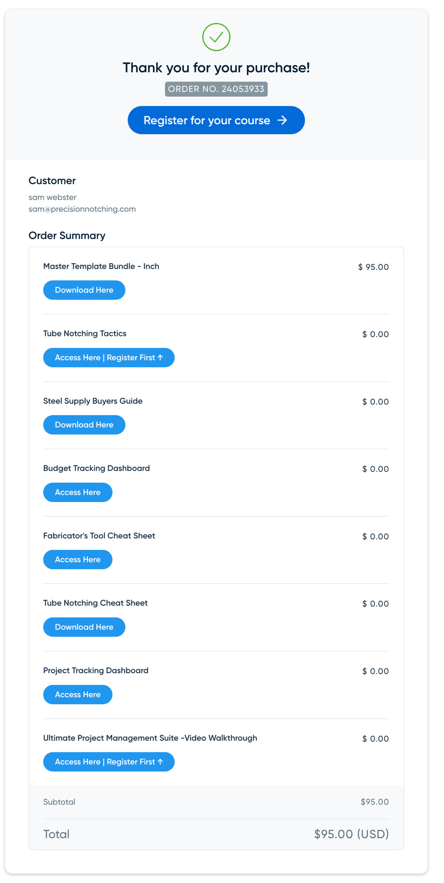The image size is (444, 883).
Task: Download the Master Template Bundle - Inch
Action: (x=84, y=290)
